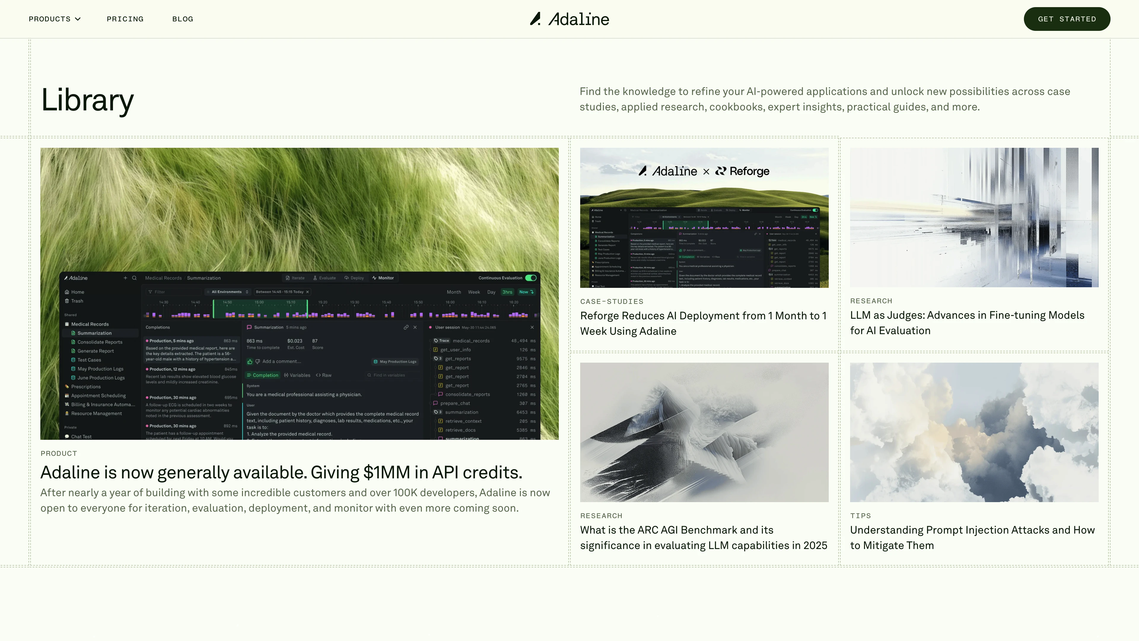Click the Get Started button
Viewport: 1139px width, 641px height.
[x=1067, y=19]
